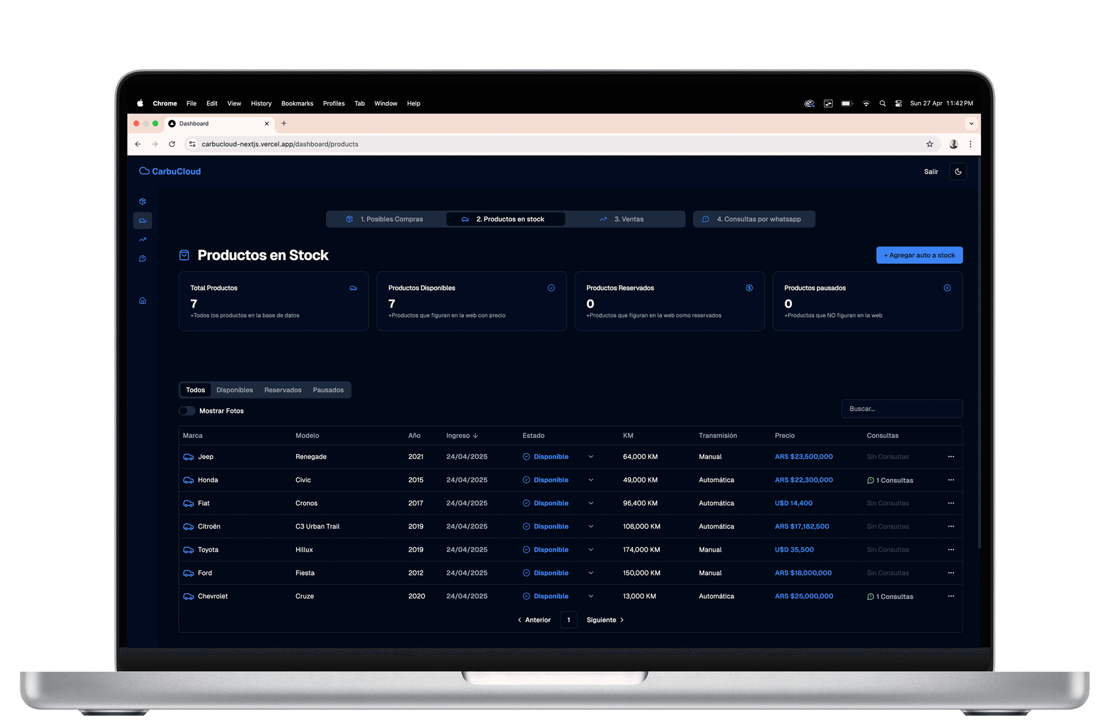Open the sales trend icon in the sidebar
1110x722 pixels.
coord(142,240)
